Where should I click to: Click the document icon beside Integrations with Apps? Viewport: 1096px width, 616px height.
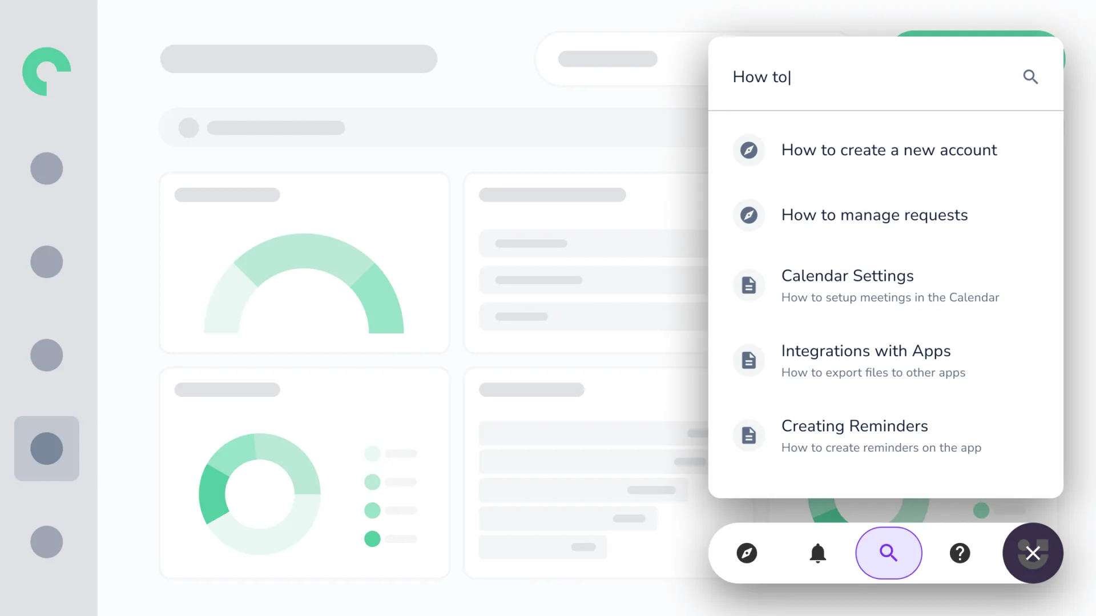pos(748,360)
